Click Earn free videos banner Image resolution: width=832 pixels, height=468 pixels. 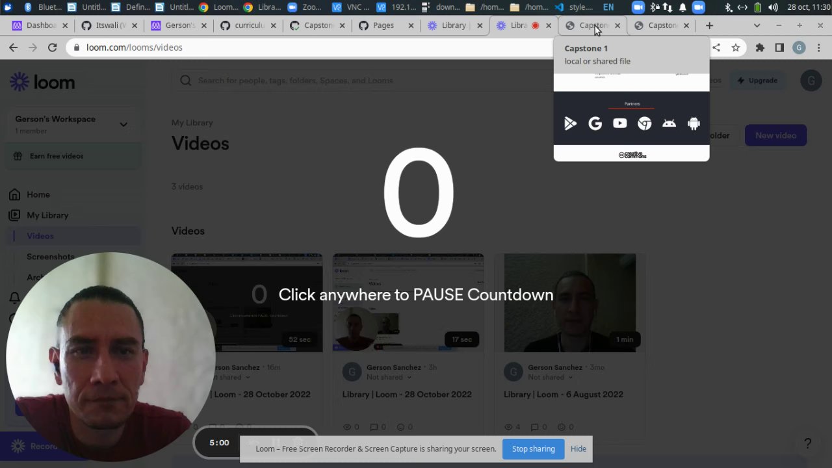coord(74,156)
